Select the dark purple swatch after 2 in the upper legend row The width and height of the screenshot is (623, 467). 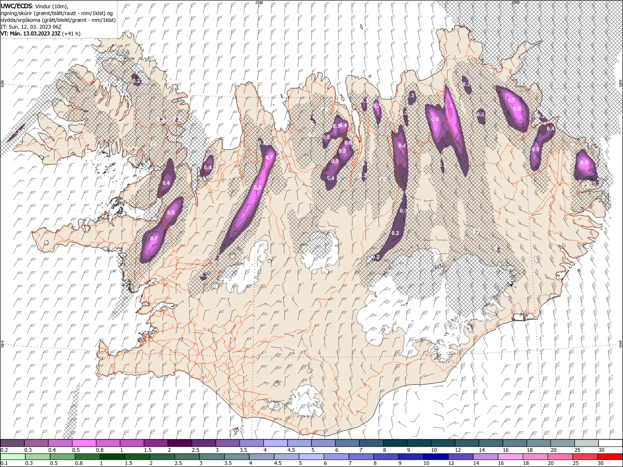click(x=179, y=443)
